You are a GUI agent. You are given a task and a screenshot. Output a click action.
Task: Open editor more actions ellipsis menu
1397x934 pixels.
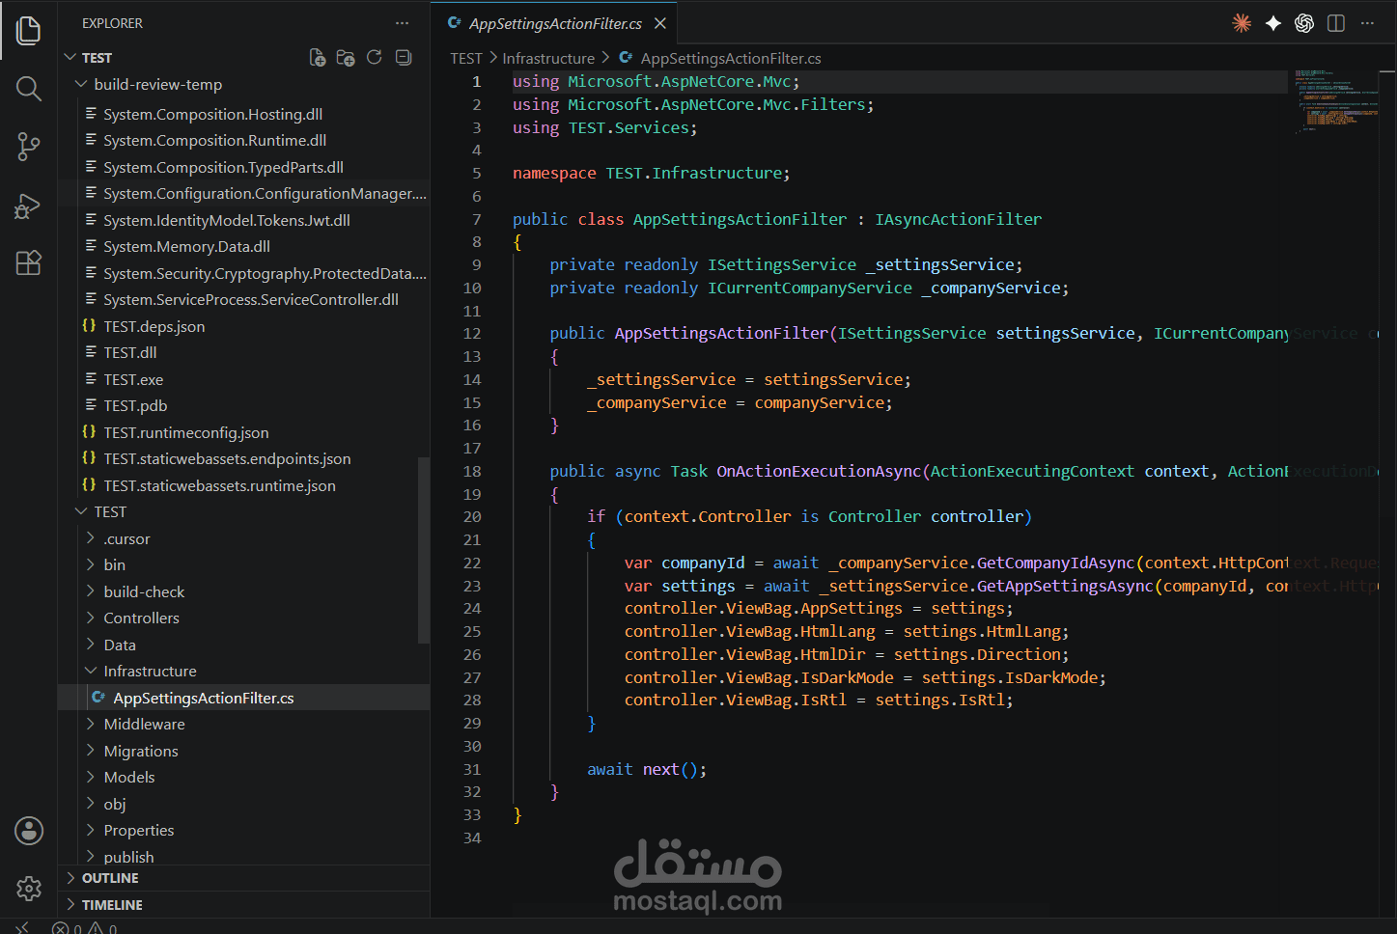1367,23
